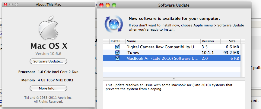
Task: Click 'New software is available' heading
Action: tap(174, 19)
